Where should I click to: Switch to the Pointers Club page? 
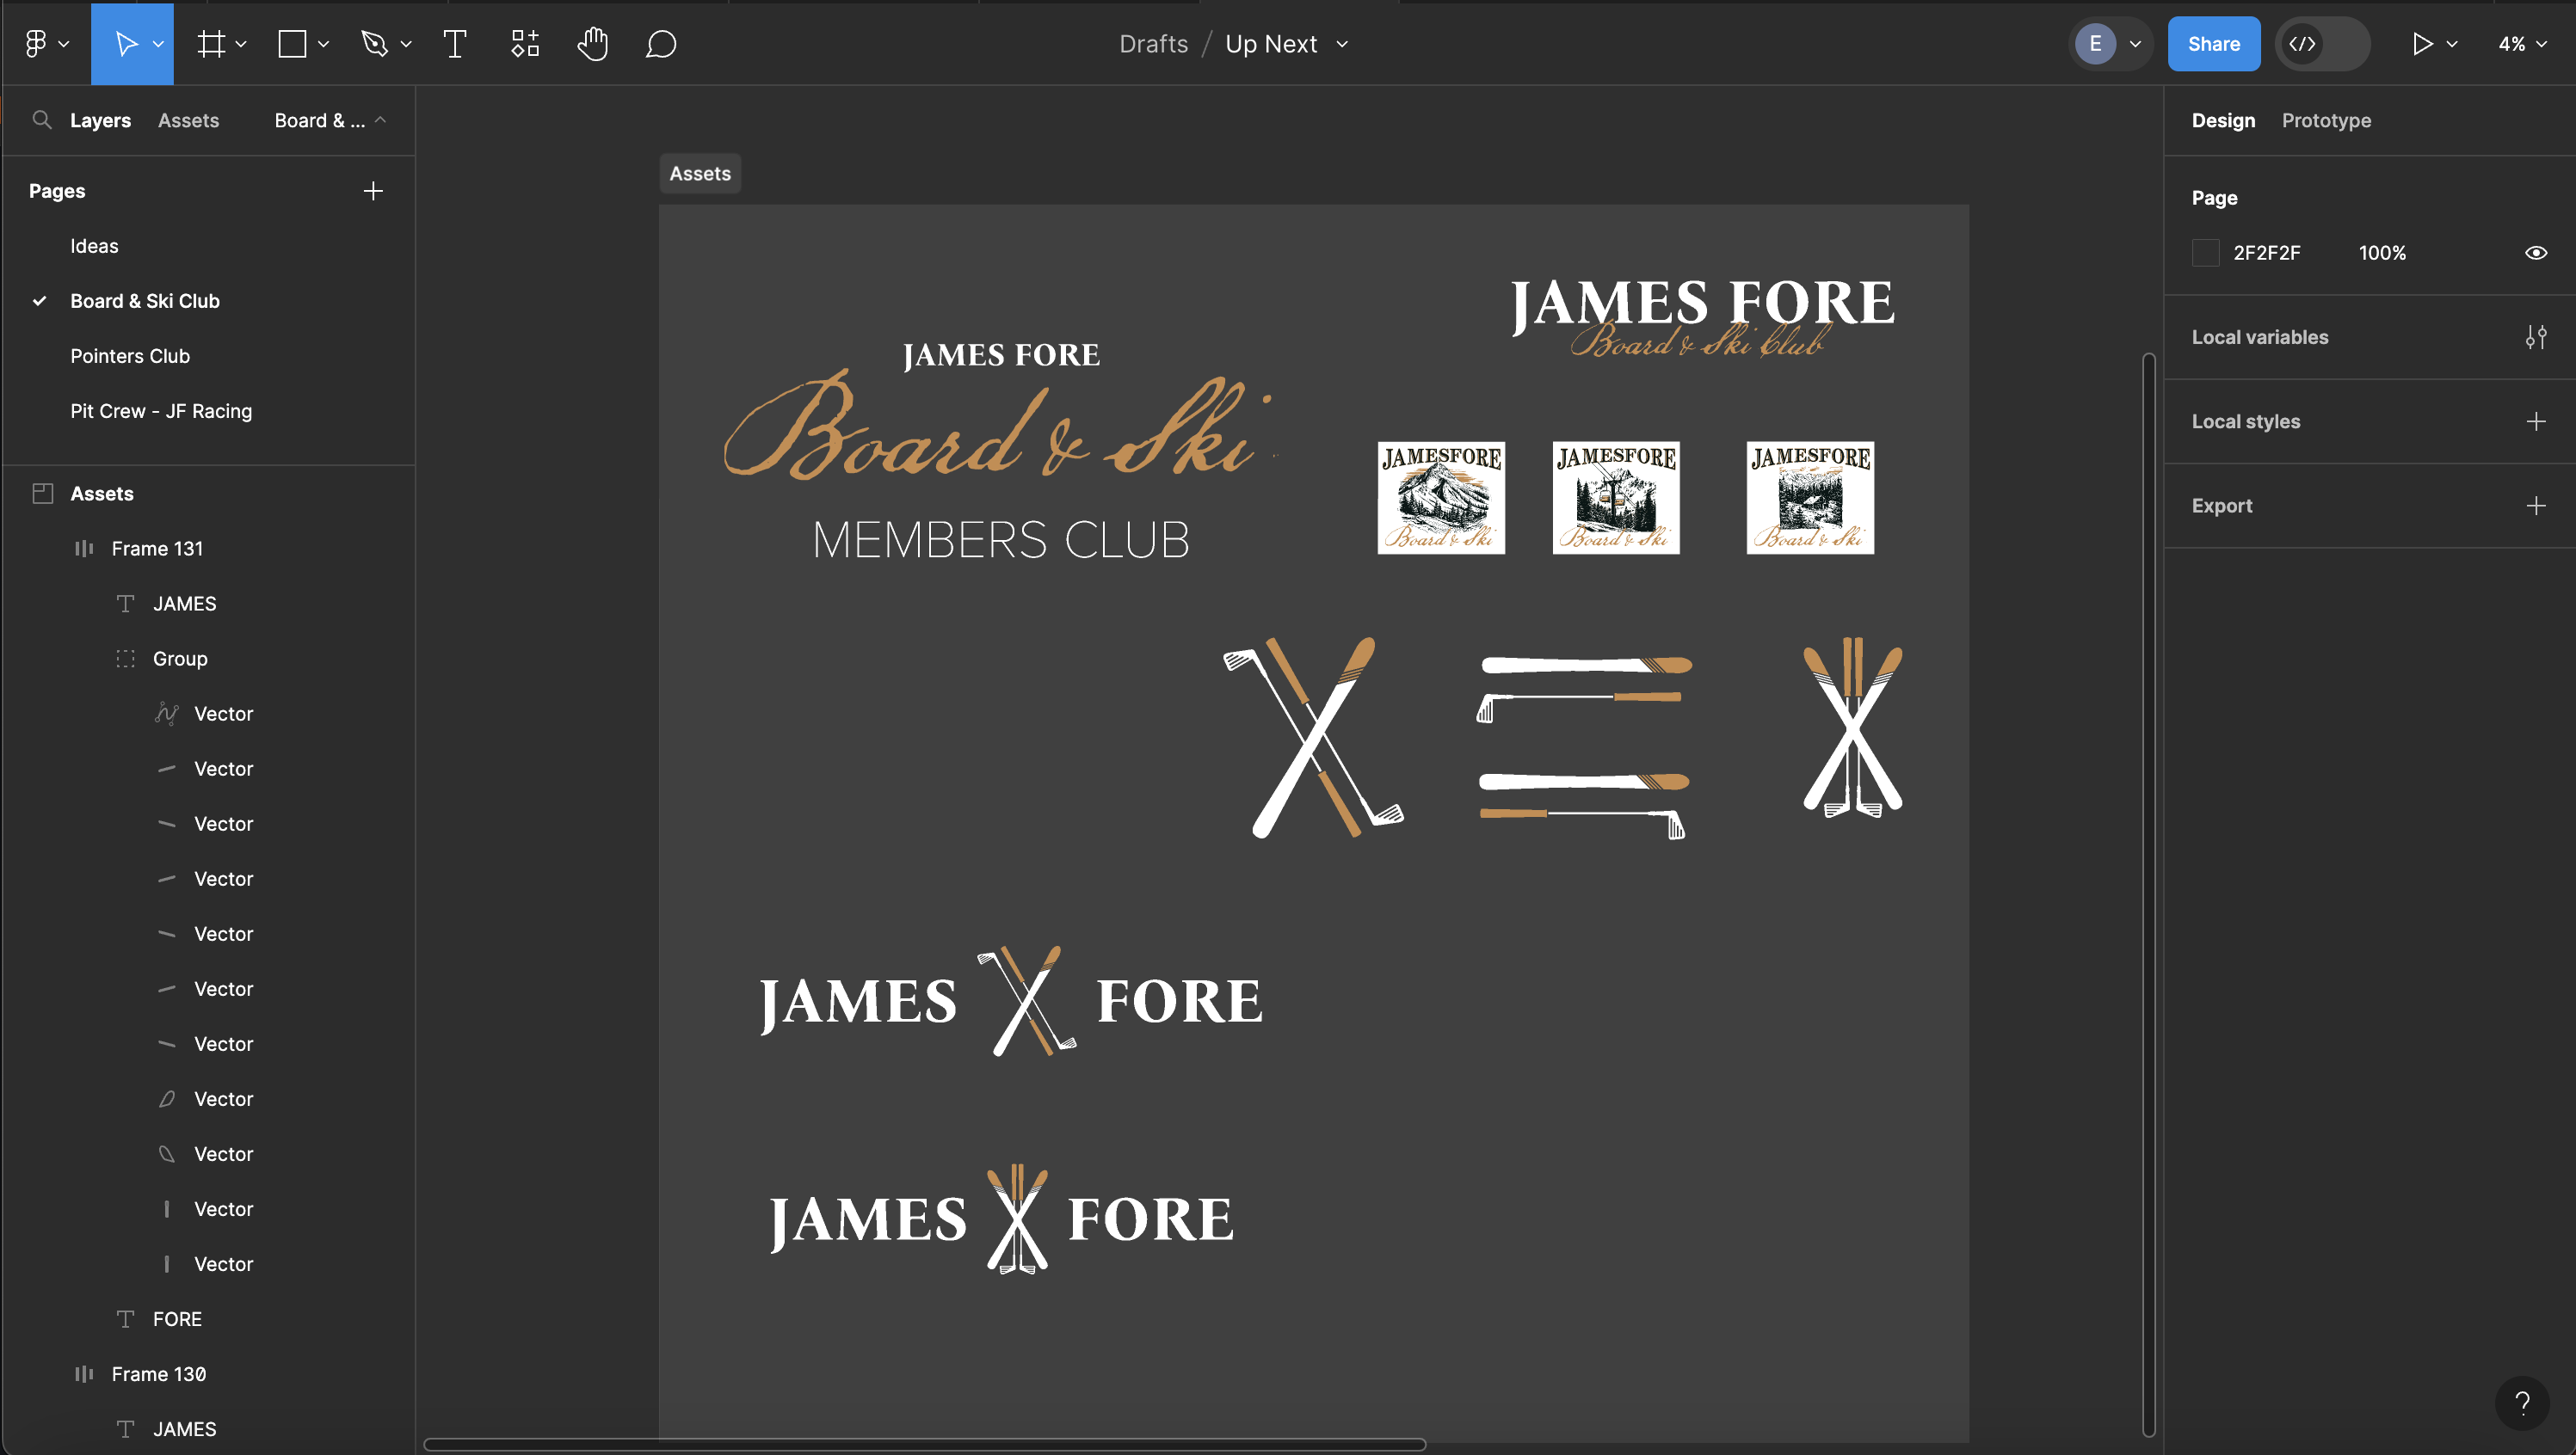tap(130, 356)
